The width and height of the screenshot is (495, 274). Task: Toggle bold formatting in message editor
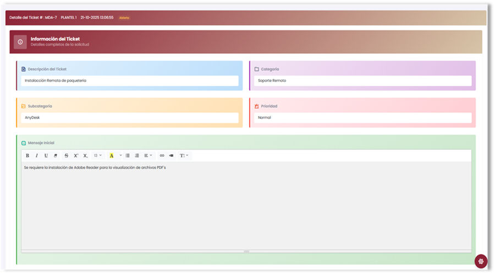[x=28, y=156]
